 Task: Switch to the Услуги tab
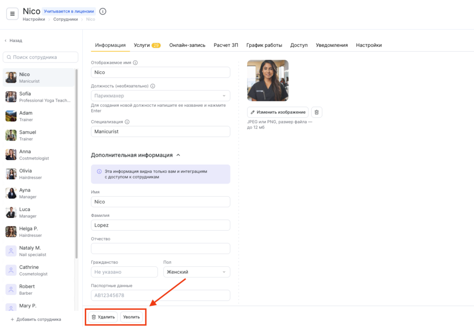coord(147,45)
